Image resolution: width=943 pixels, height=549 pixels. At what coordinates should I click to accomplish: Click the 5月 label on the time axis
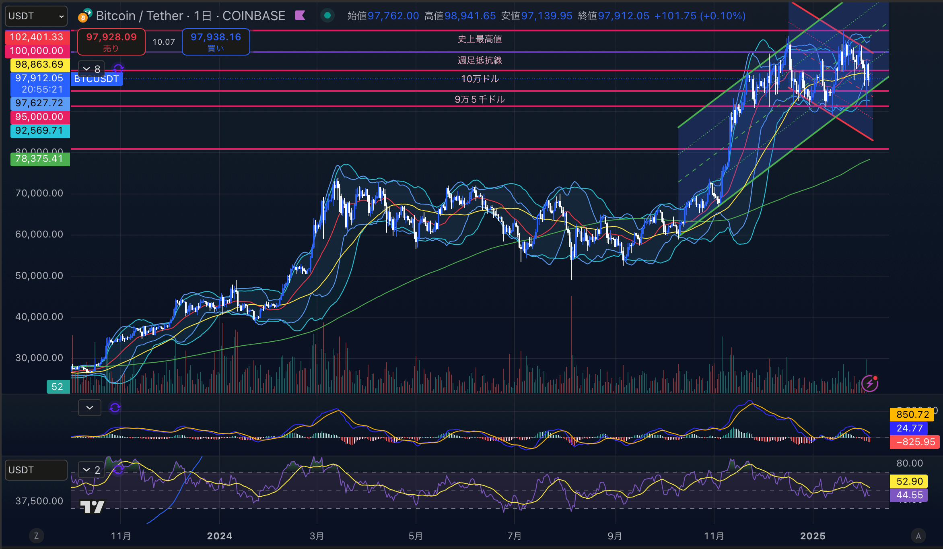(x=416, y=536)
